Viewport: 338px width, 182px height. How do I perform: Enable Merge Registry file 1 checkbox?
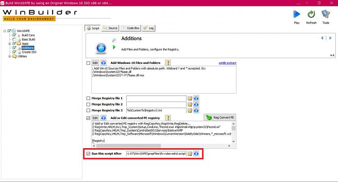[x=88, y=98]
